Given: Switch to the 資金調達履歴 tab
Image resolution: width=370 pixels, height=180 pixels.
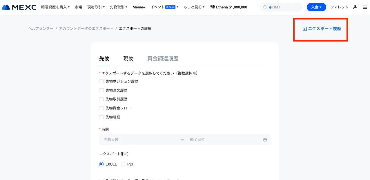Looking at the screenshot, I should [163, 59].
